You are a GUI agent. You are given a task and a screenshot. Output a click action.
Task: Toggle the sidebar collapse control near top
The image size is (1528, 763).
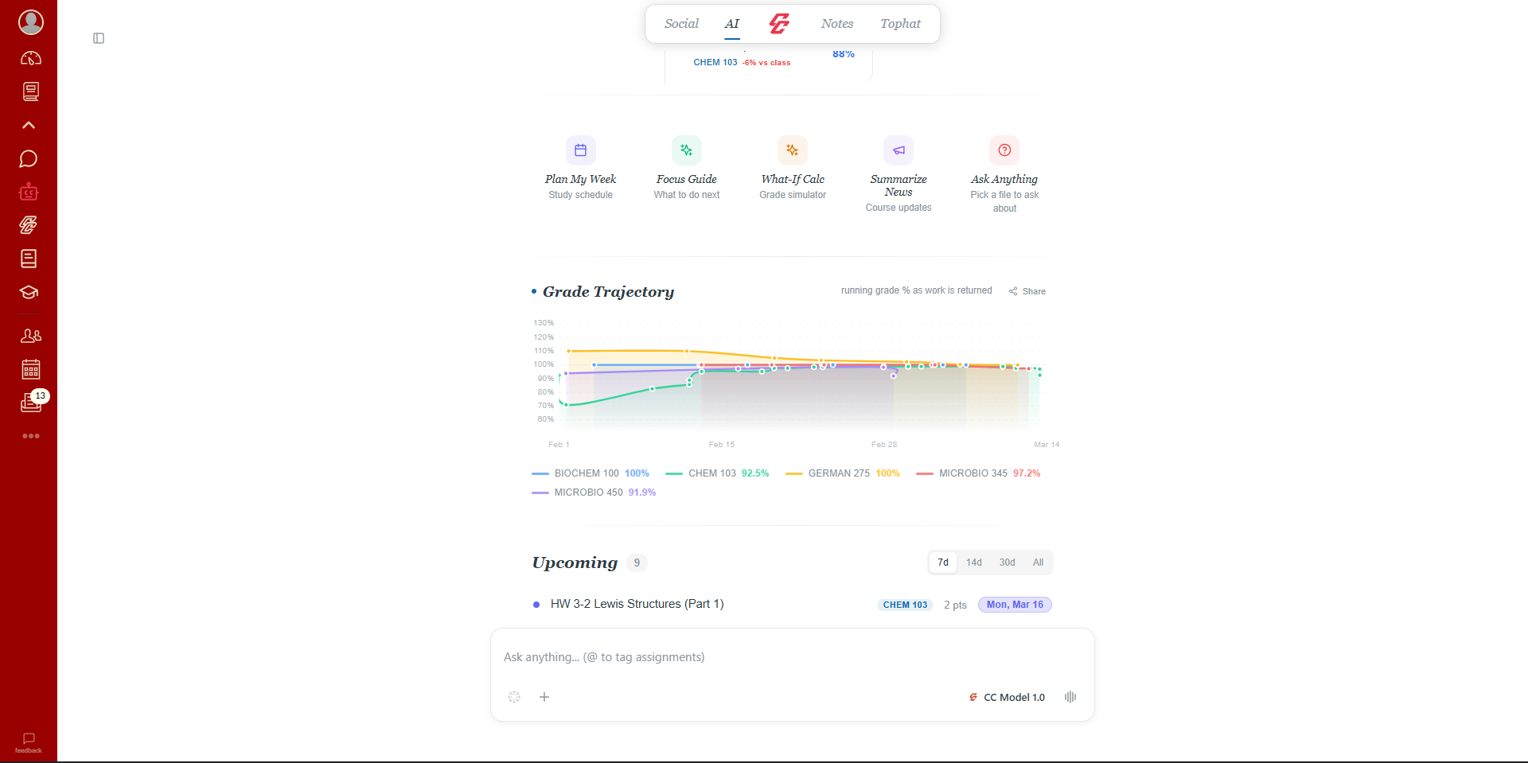pyautogui.click(x=99, y=37)
